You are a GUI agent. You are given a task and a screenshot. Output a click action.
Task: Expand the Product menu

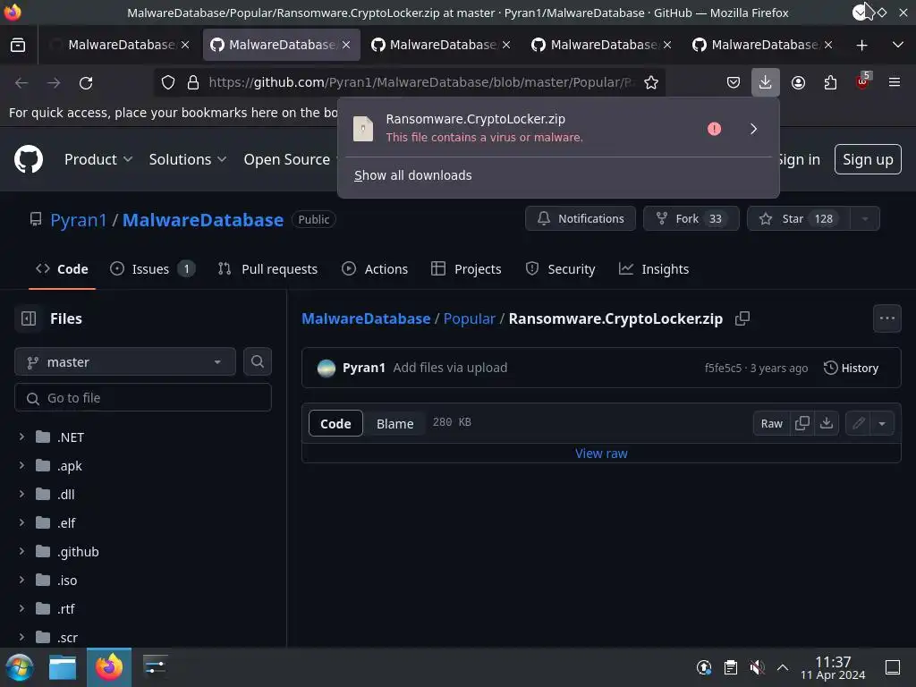(98, 159)
